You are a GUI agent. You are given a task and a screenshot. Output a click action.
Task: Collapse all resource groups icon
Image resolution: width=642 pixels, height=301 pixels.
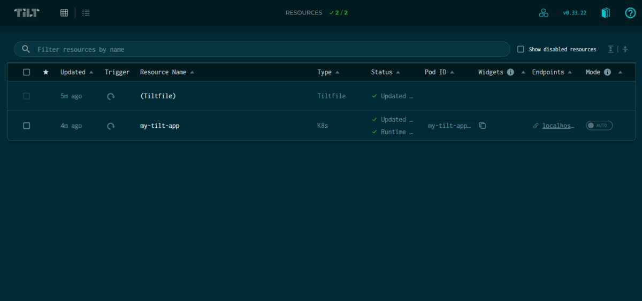click(x=625, y=49)
